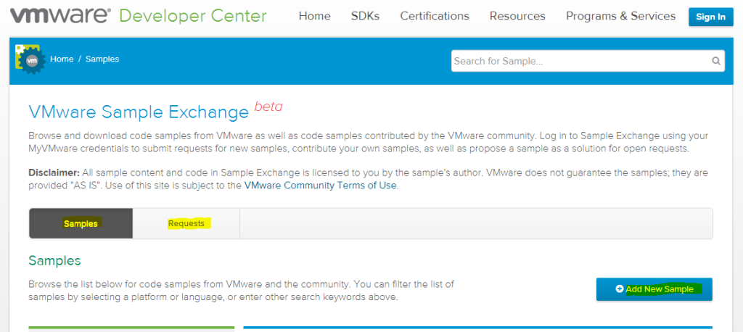This screenshot has height=332, width=743.
Task: Click the Sign In button
Action: tap(711, 17)
